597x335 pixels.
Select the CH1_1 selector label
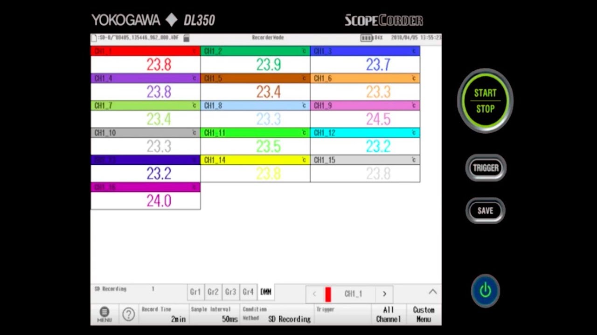pyautogui.click(x=353, y=294)
